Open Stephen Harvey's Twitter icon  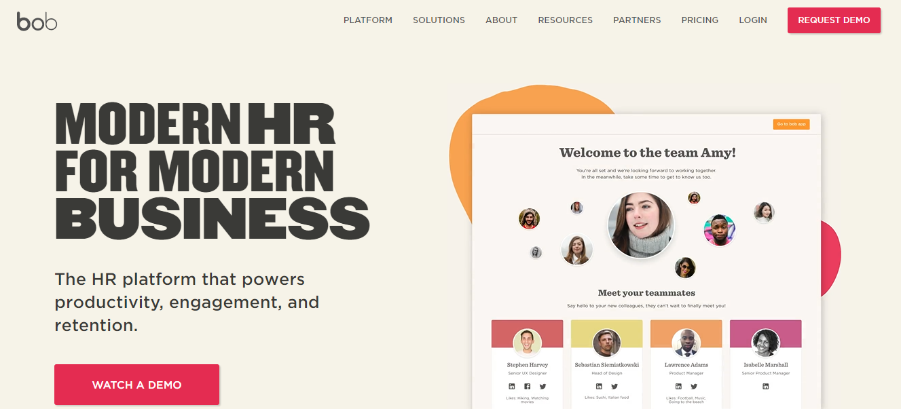pyautogui.click(x=543, y=387)
